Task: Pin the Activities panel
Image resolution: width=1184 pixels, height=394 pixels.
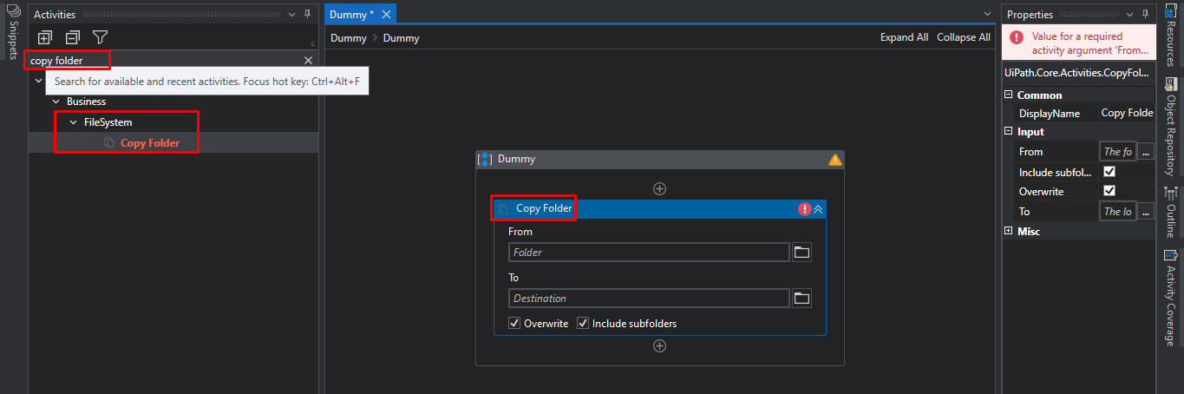Action: [x=307, y=14]
